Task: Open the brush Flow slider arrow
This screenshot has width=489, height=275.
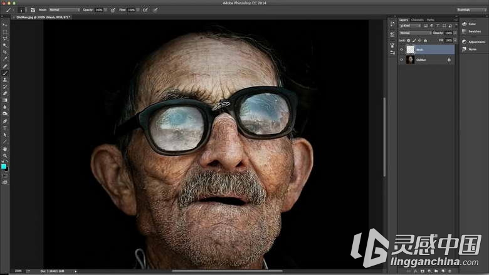Action: coord(138,10)
